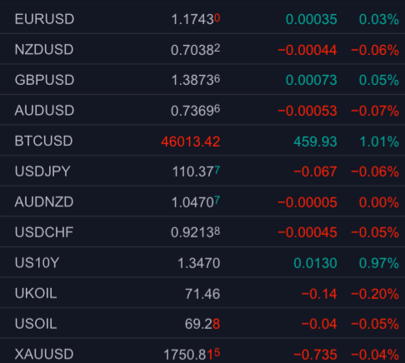Image resolution: width=405 pixels, height=363 pixels.
Task: Click the AUDUSD symbol name
Action: coord(44,110)
